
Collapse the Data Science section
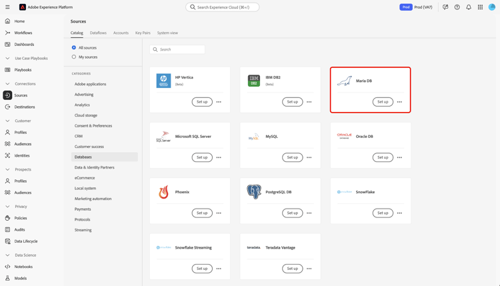(7, 255)
